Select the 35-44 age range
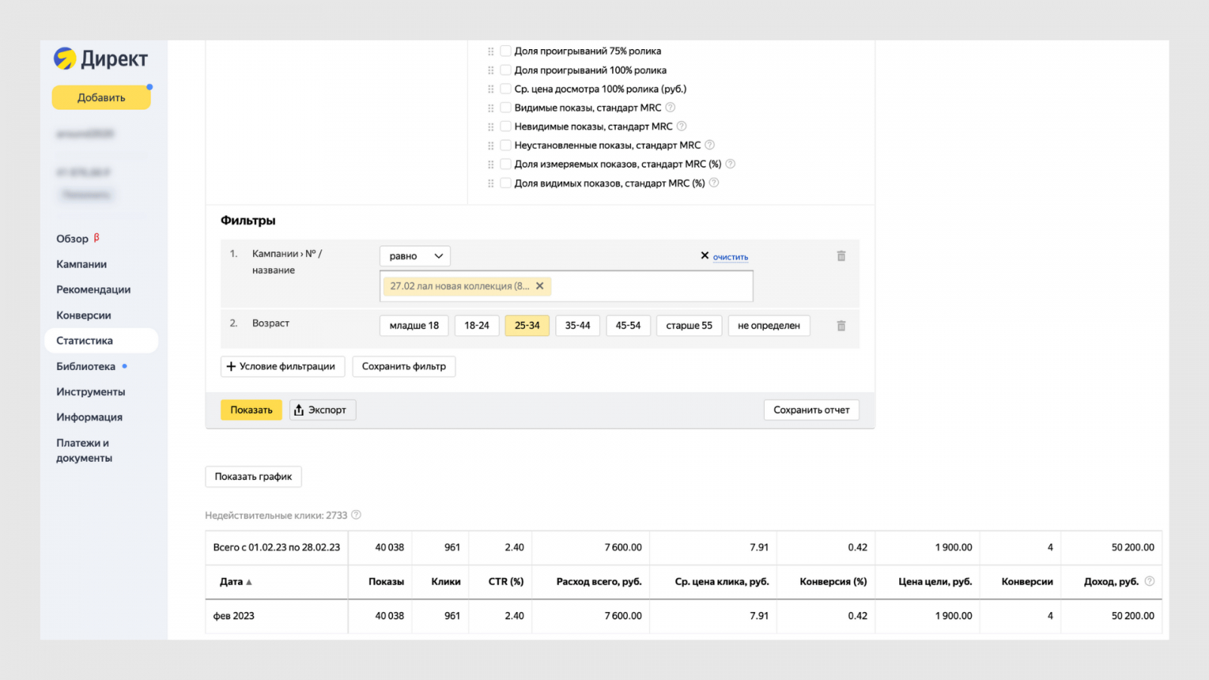Viewport: 1209px width, 680px height. pos(577,326)
